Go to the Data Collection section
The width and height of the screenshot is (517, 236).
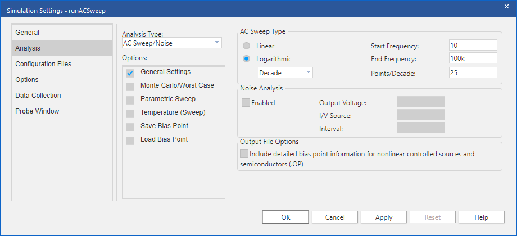pyautogui.click(x=38, y=96)
